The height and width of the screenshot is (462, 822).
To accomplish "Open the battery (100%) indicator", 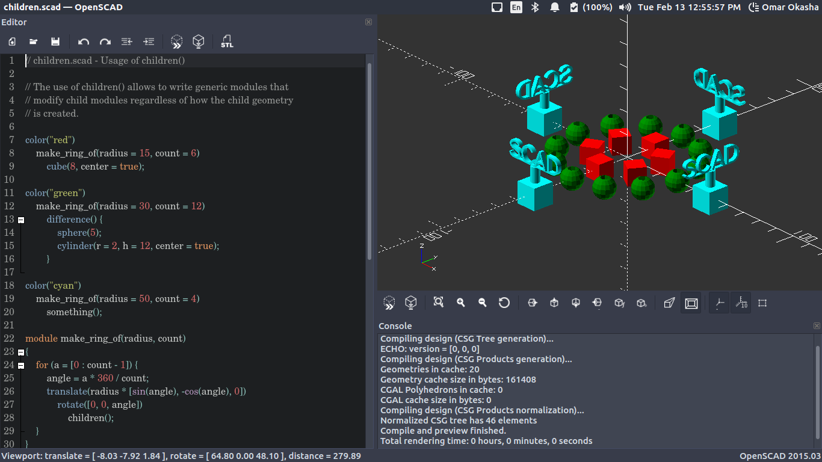I will click(590, 7).
